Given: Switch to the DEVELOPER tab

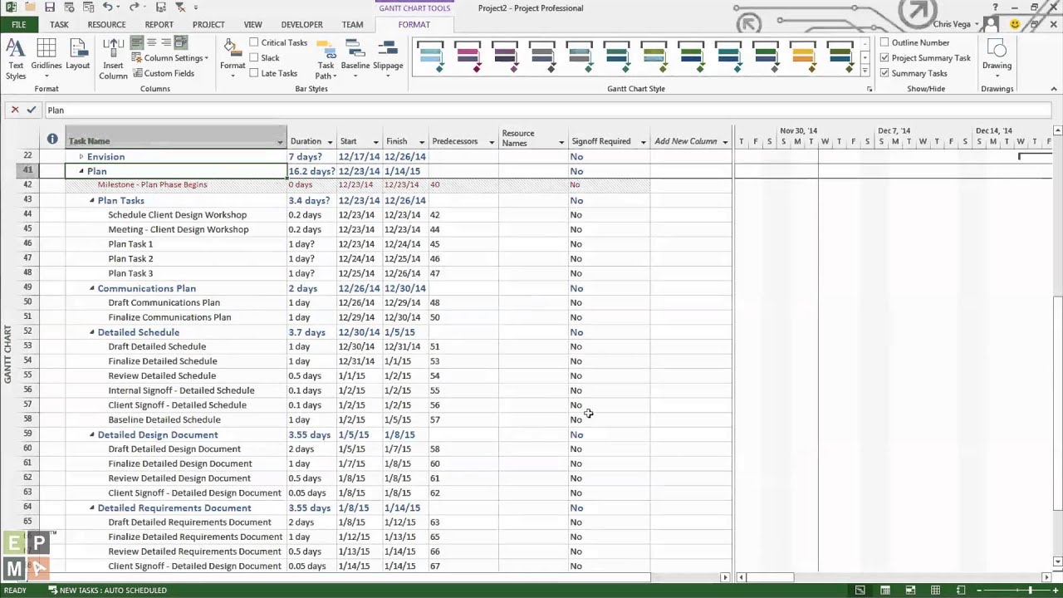Looking at the screenshot, I should pos(301,25).
